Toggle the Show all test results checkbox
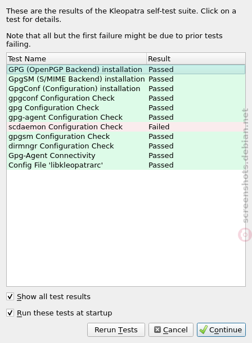The height and width of the screenshot is (343, 252). tap(10, 297)
